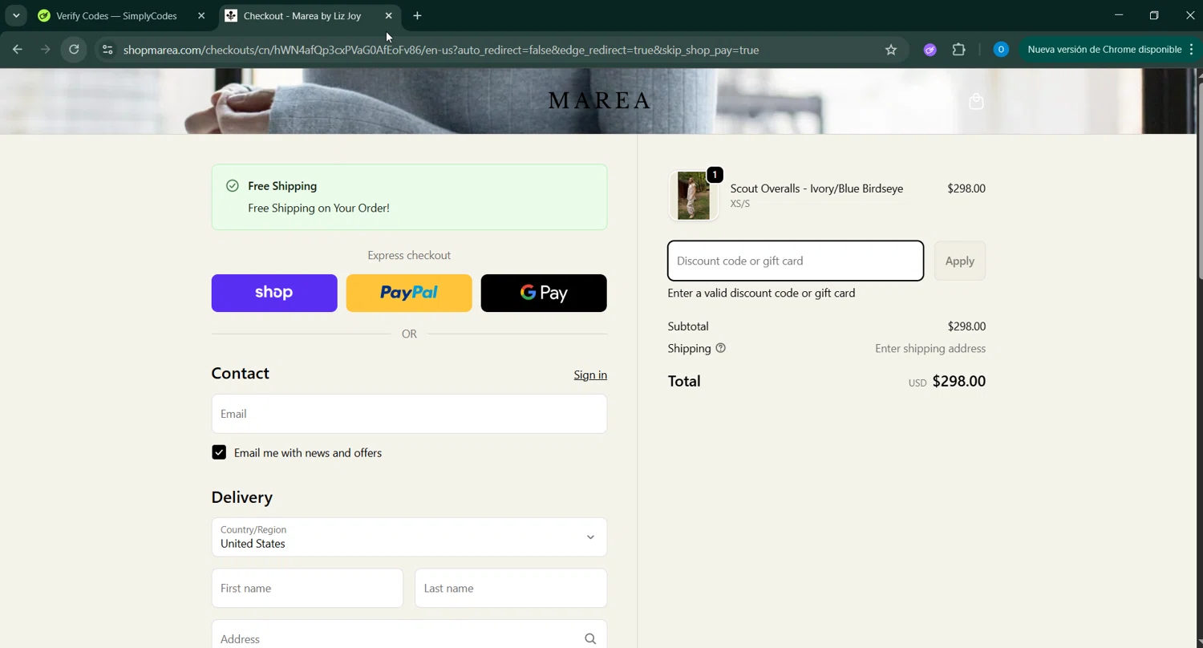Select the Checkout - Marea by Liz Joy tab

pyautogui.click(x=310, y=16)
